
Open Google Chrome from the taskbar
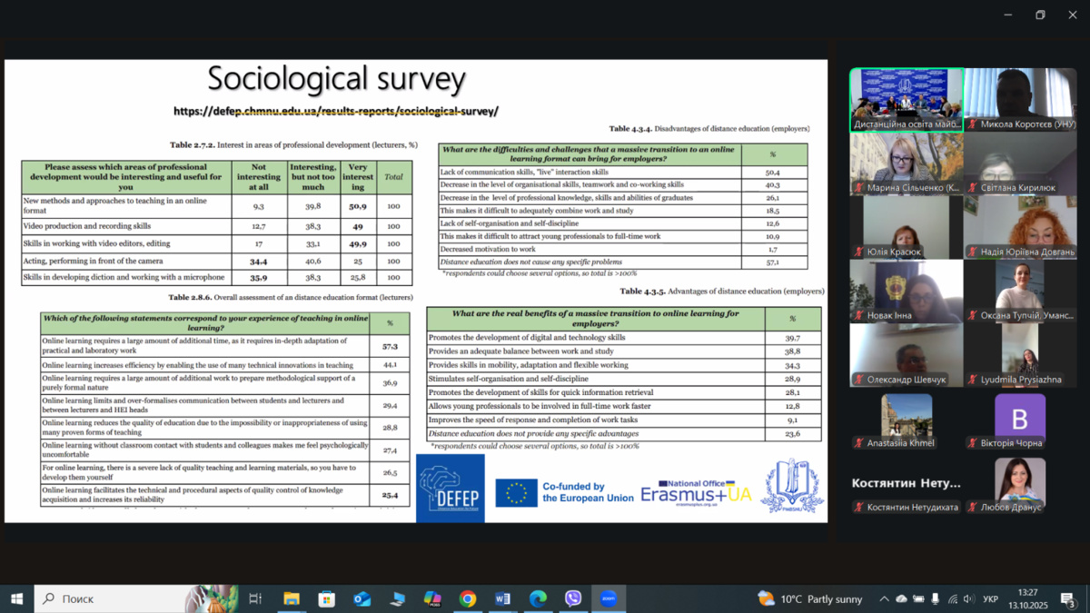pos(468,598)
